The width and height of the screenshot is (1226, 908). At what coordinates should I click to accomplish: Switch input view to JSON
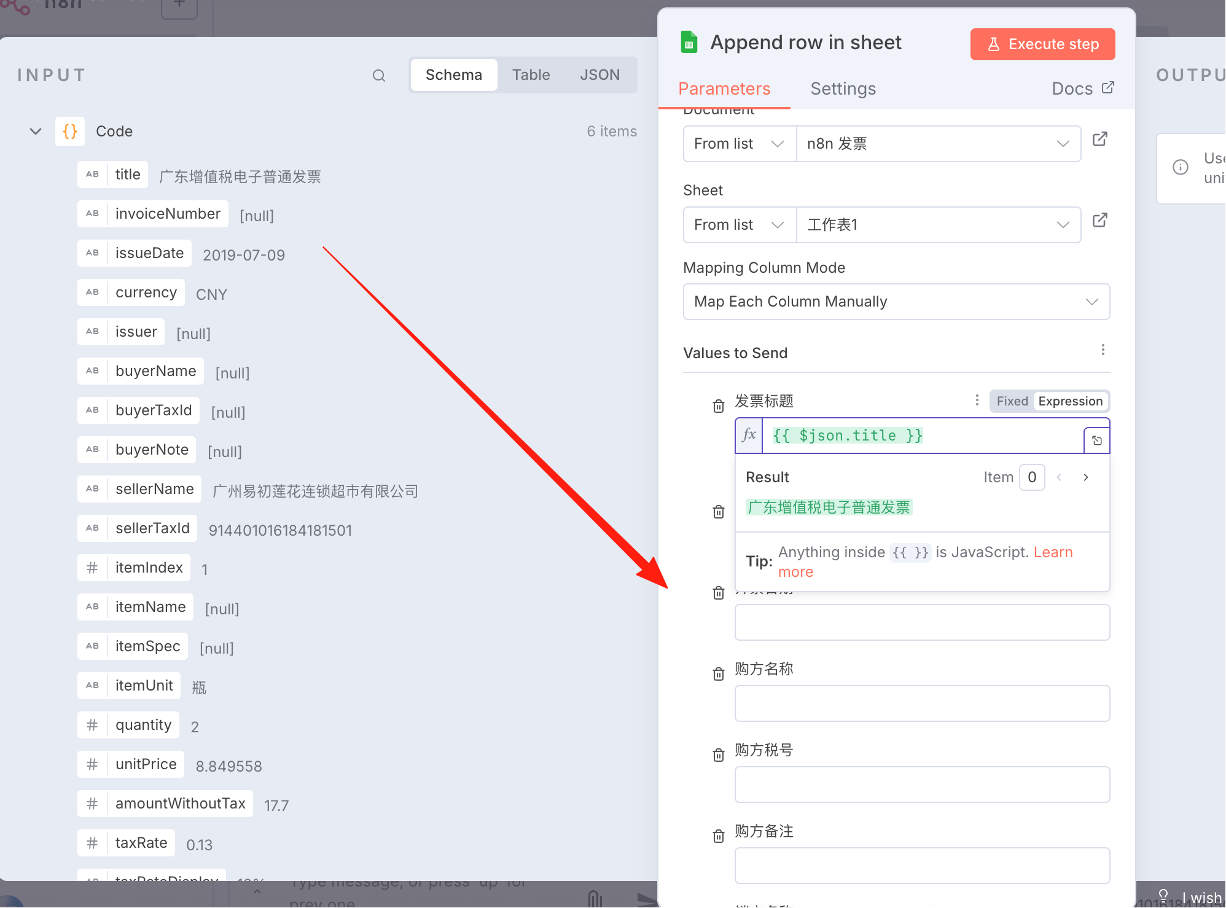[599, 75]
